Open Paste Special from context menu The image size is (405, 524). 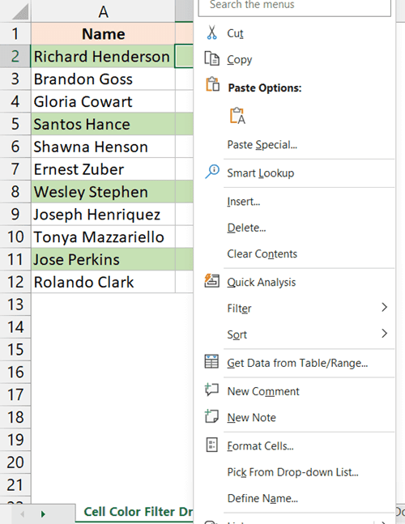tap(262, 145)
